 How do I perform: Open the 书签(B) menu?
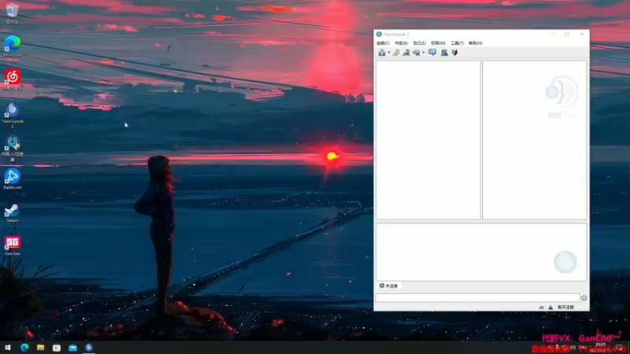click(x=401, y=43)
